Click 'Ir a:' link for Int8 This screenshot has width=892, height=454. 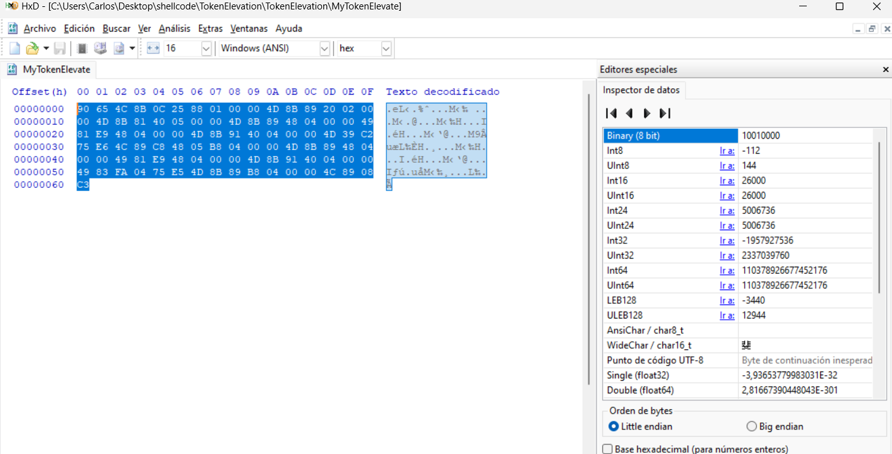coord(727,151)
